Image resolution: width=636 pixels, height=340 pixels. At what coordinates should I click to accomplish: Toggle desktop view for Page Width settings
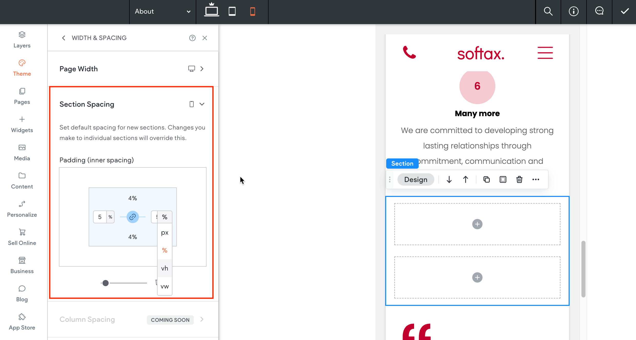click(192, 68)
